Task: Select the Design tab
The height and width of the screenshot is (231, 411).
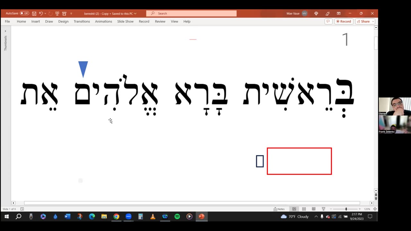Action: click(x=63, y=21)
